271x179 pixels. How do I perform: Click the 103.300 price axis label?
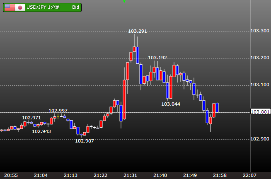260,31
